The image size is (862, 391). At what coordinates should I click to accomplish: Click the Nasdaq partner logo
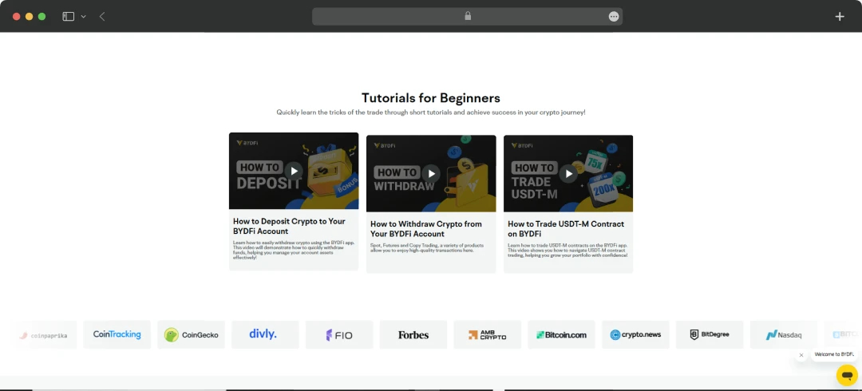pos(784,334)
